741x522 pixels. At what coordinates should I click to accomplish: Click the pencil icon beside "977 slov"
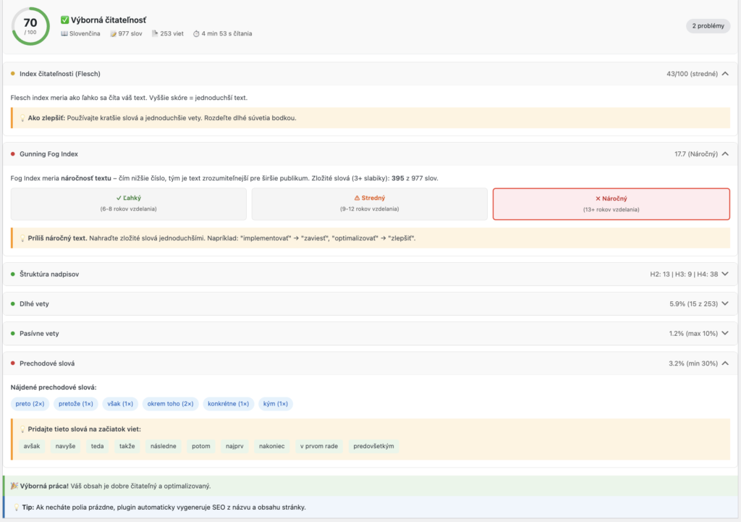[x=112, y=33]
